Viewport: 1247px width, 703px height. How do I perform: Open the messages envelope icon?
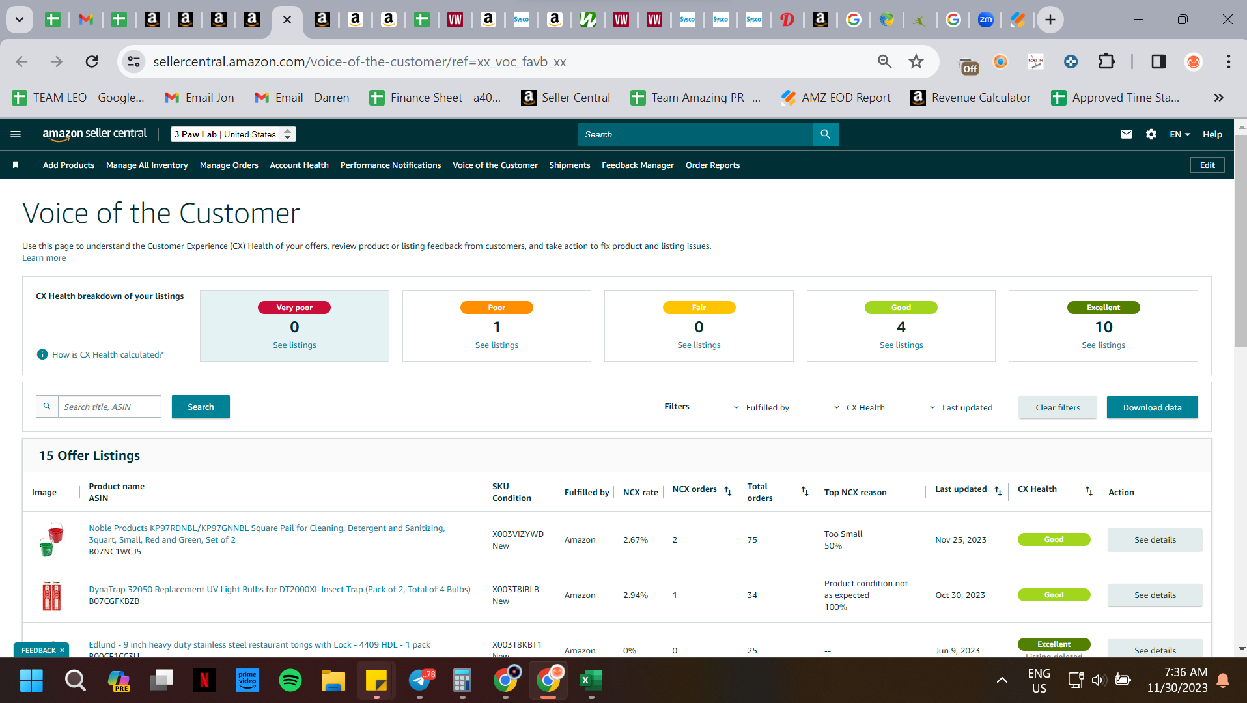[x=1127, y=134]
